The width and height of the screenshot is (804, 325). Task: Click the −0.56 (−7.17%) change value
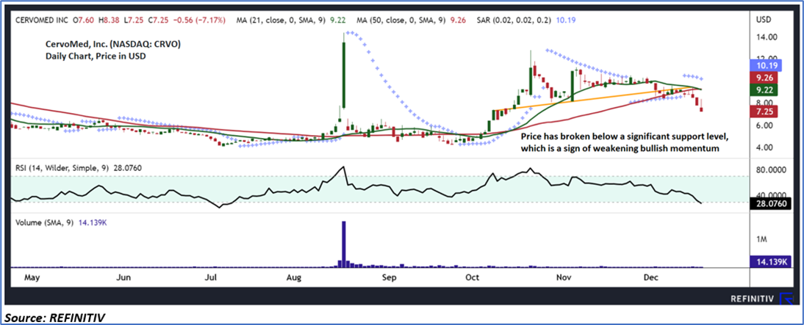pos(198,19)
